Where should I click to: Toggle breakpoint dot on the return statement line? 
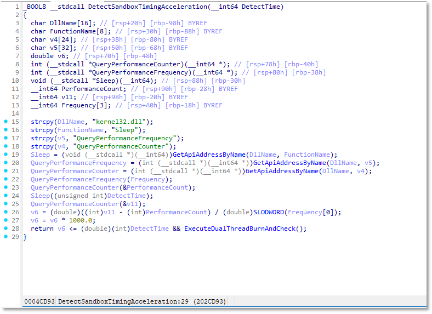[x=6, y=229]
